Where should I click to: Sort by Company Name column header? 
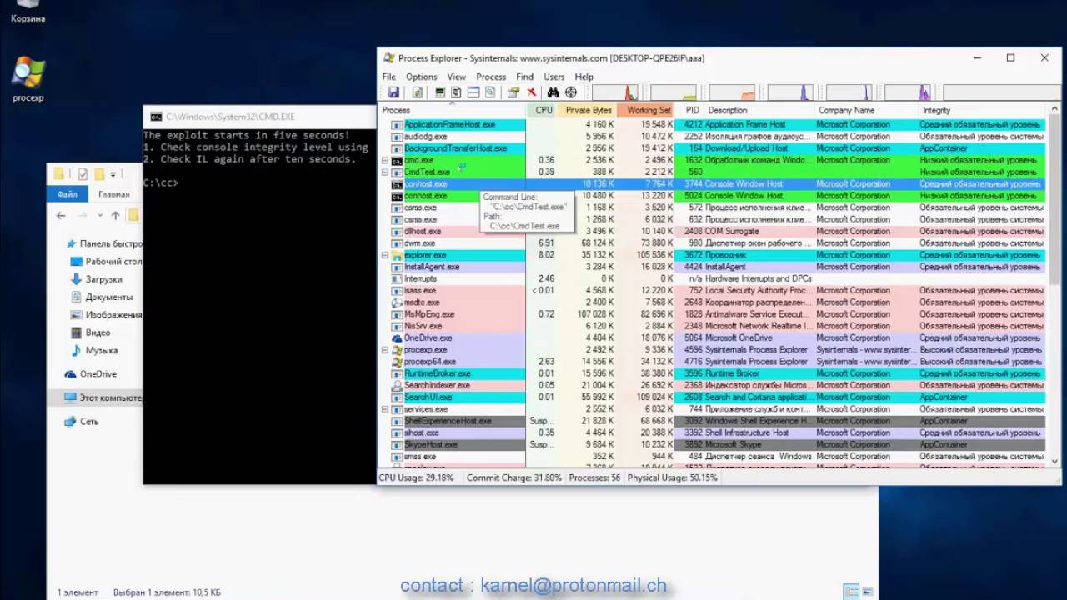click(x=866, y=110)
